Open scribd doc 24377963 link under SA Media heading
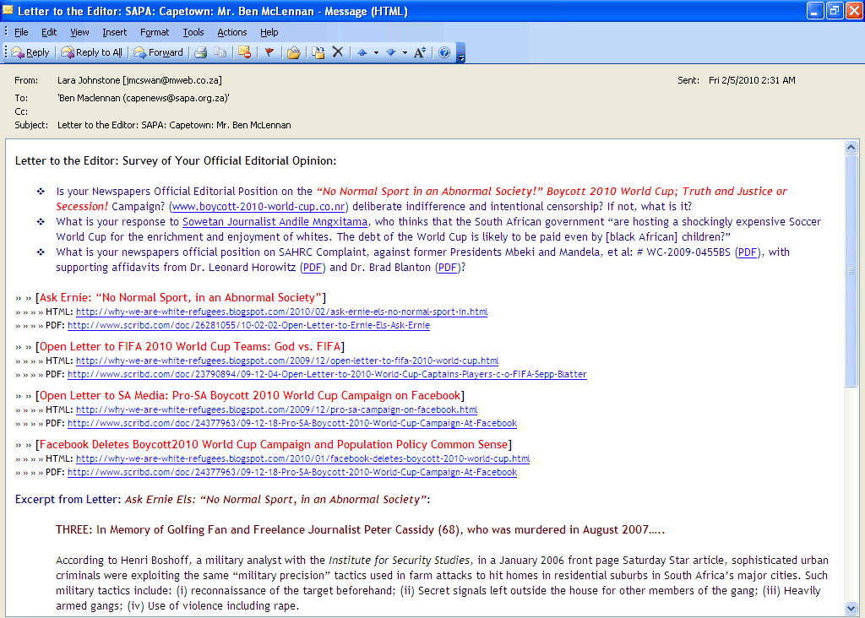 point(292,423)
